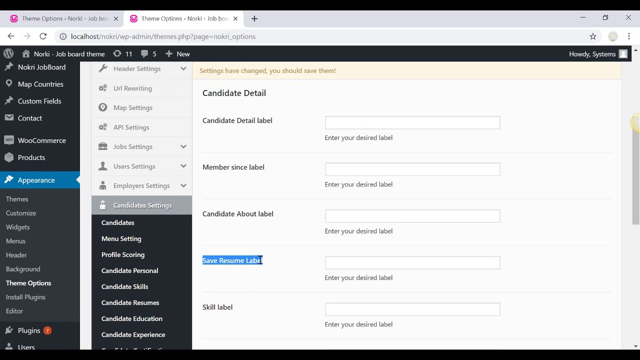Expand the Users Settings section arrow
This screenshot has width=640, height=360.
[x=183, y=166]
